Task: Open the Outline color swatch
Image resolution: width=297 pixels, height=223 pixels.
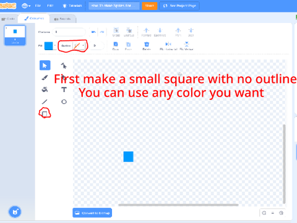Action: tap(77, 46)
